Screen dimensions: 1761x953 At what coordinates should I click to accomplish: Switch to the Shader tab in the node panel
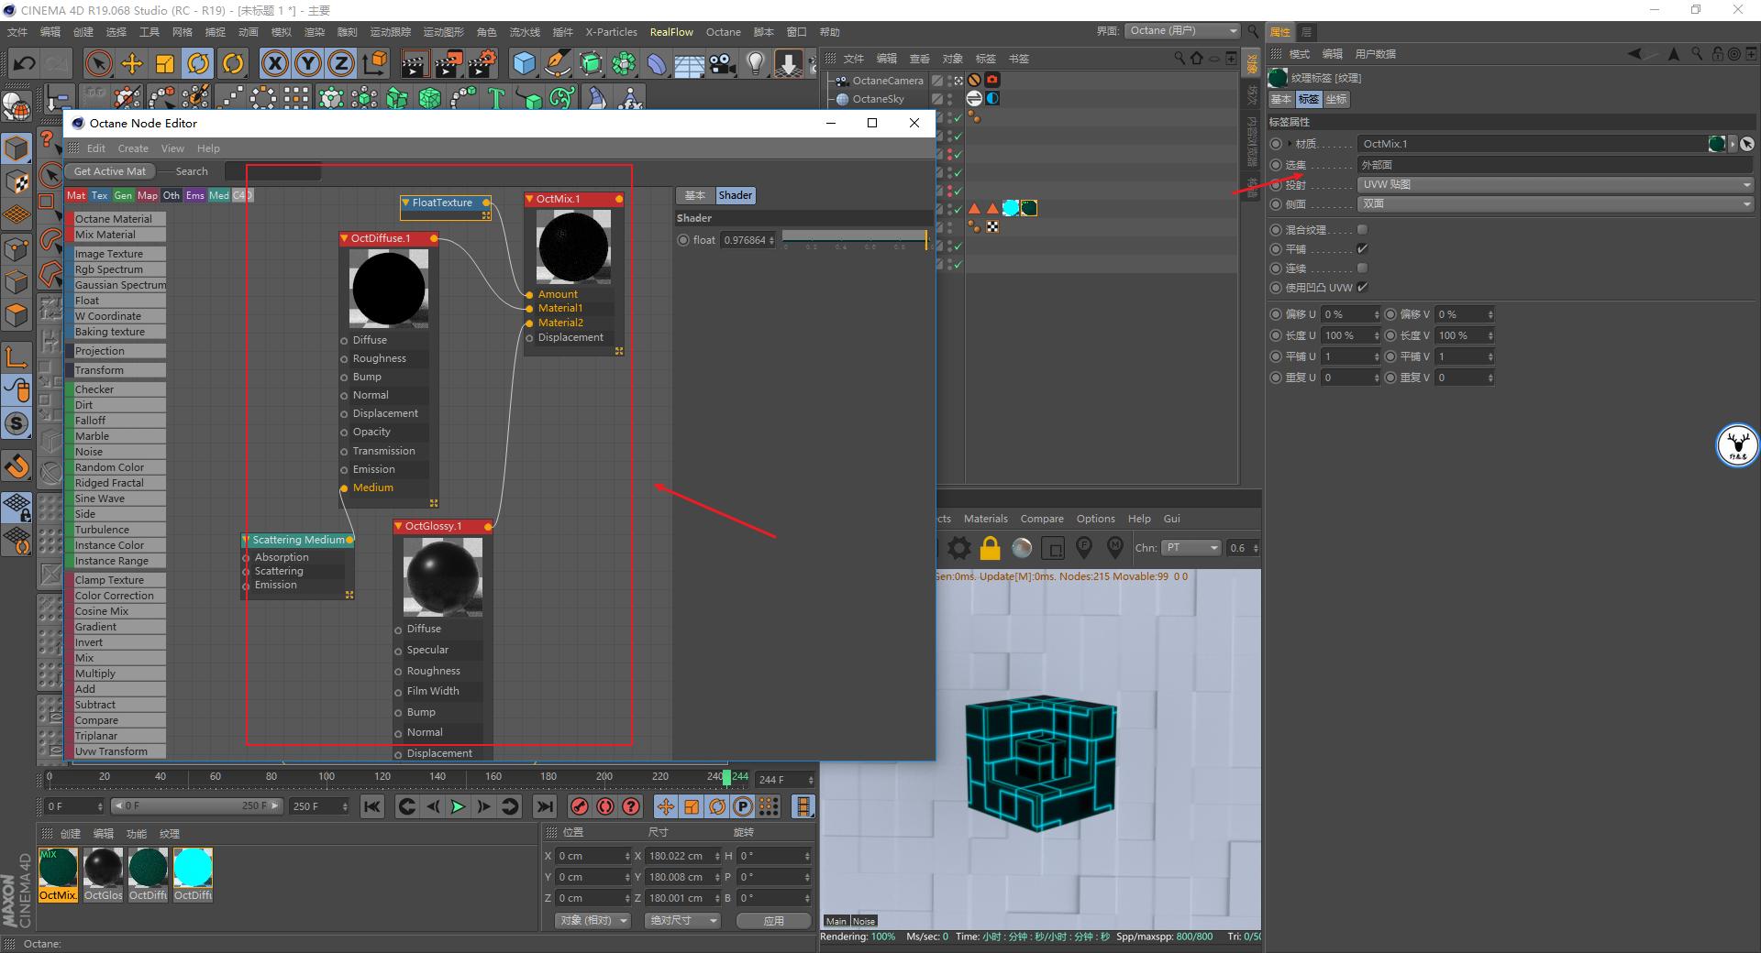point(735,195)
